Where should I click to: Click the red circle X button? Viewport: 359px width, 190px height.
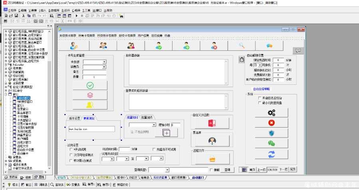[271, 123]
